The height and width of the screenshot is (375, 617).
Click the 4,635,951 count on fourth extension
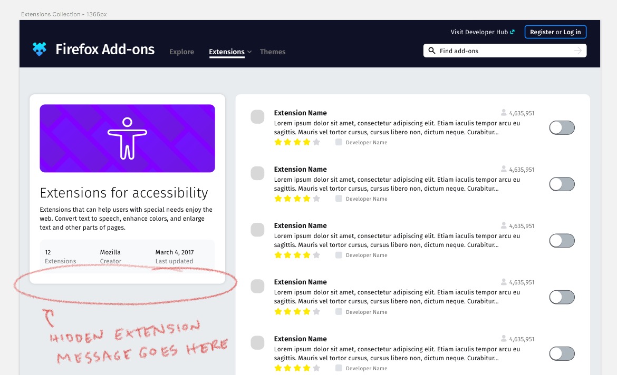click(522, 282)
